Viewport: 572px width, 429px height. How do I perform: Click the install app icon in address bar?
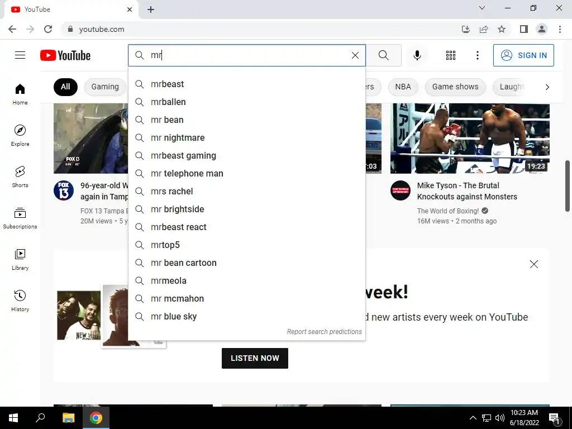465,29
